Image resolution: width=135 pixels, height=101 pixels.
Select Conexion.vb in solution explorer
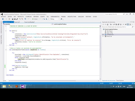point(110,35)
